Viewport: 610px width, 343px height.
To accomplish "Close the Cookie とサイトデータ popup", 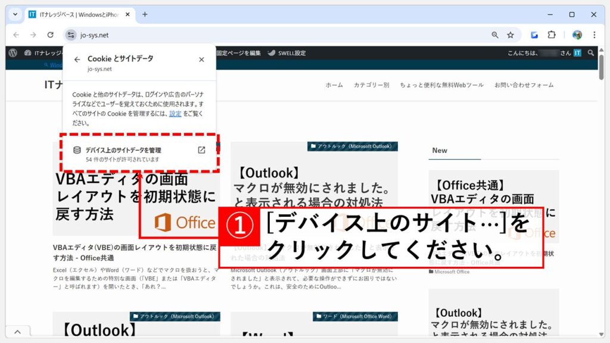I will click(x=201, y=60).
